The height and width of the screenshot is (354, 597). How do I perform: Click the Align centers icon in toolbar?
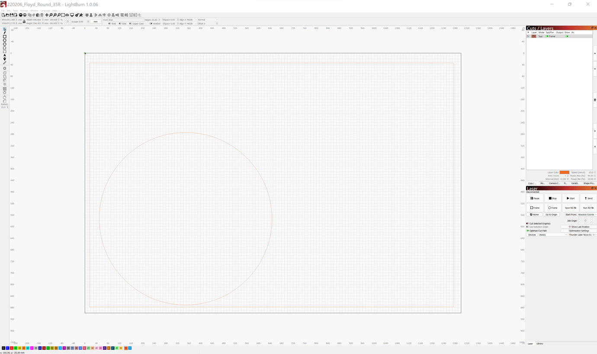(x=109, y=15)
